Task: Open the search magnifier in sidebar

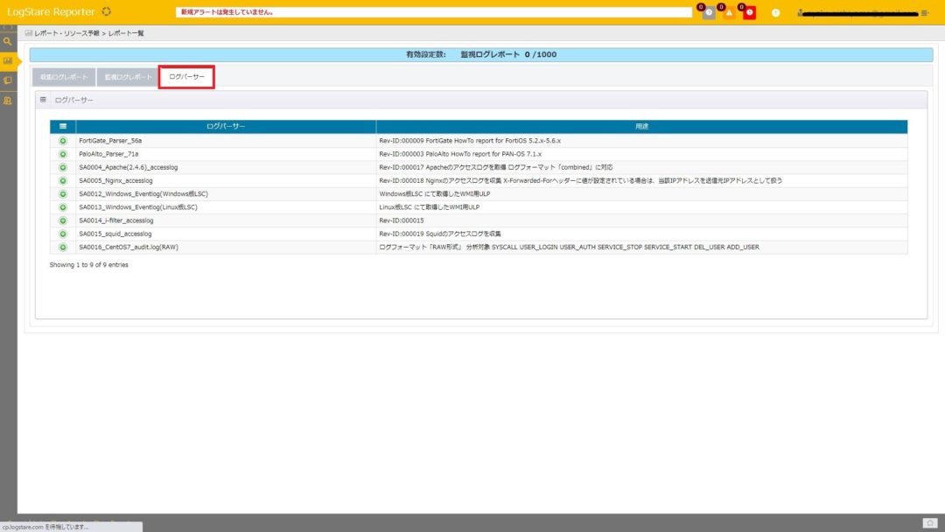Action: pyautogui.click(x=8, y=42)
